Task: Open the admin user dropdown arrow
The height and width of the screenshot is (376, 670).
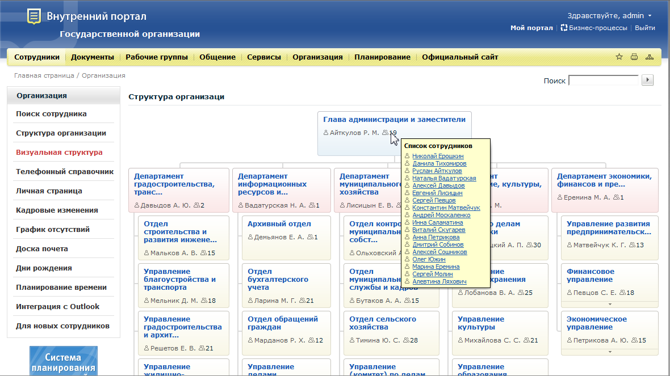Action: 650,16
